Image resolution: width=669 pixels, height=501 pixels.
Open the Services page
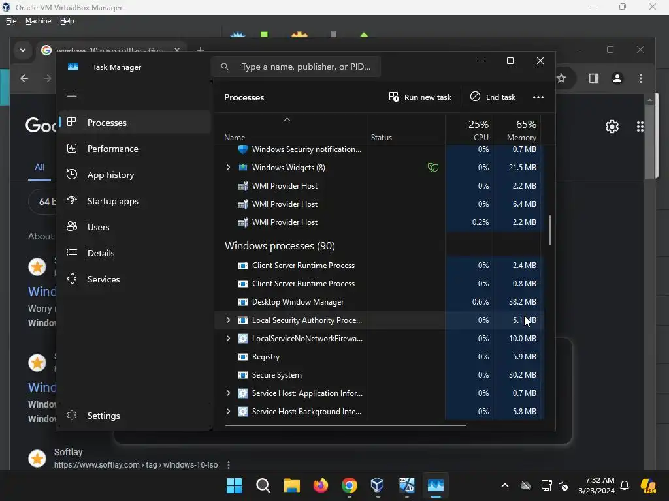click(x=135, y=279)
